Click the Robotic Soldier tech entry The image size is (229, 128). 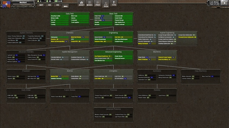tap(147, 98)
